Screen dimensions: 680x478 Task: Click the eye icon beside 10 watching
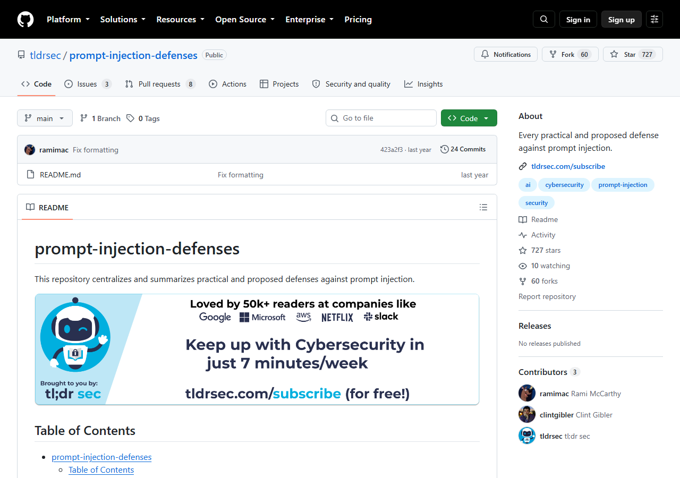pyautogui.click(x=523, y=266)
